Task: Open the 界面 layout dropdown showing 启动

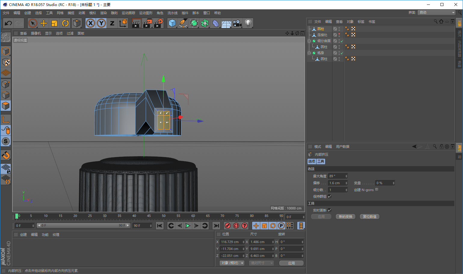Action: [437, 13]
